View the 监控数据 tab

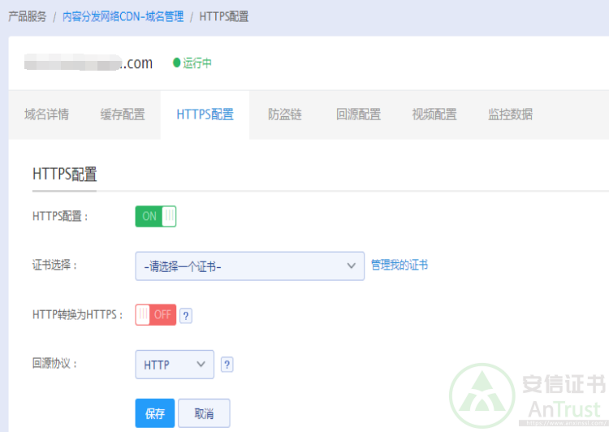pos(510,114)
